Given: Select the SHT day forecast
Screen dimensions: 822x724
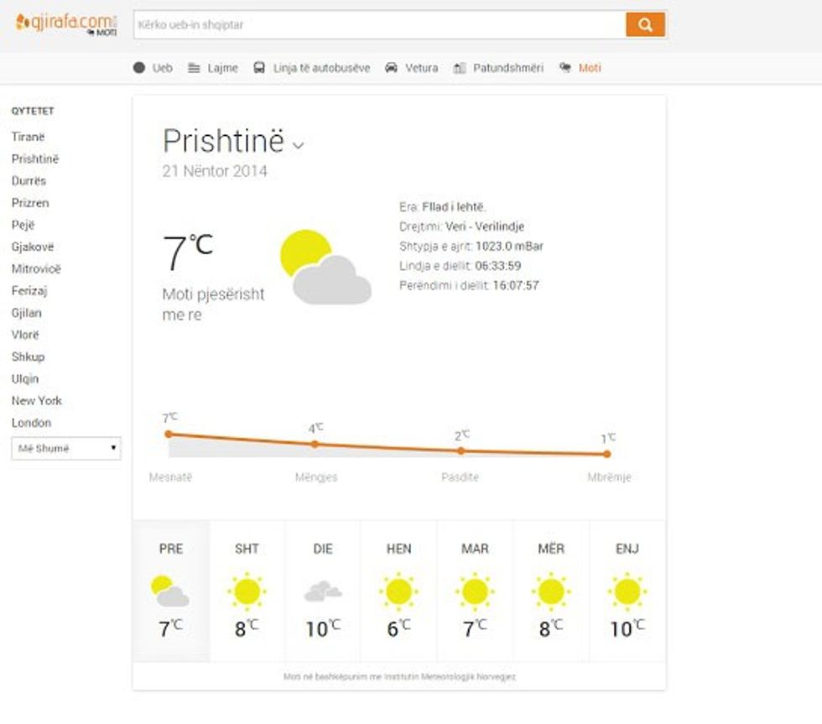Looking at the screenshot, I should tap(247, 591).
